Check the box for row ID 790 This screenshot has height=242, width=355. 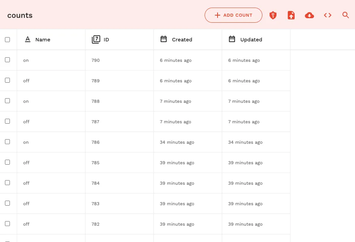(8, 60)
